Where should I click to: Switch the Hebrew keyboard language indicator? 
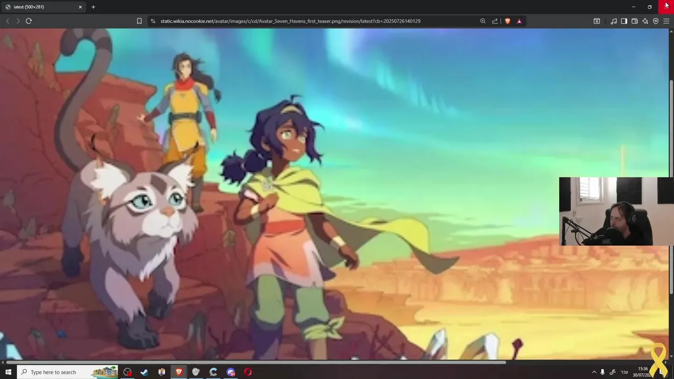tap(625, 372)
